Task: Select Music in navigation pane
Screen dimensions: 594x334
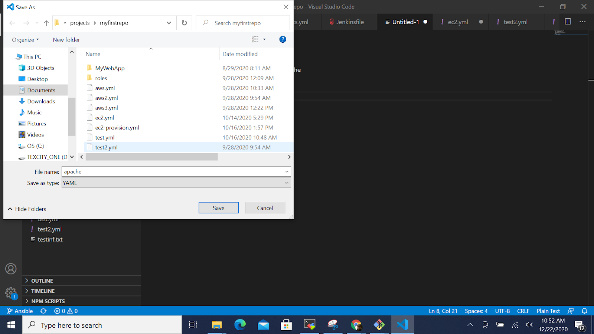Action: coord(34,112)
